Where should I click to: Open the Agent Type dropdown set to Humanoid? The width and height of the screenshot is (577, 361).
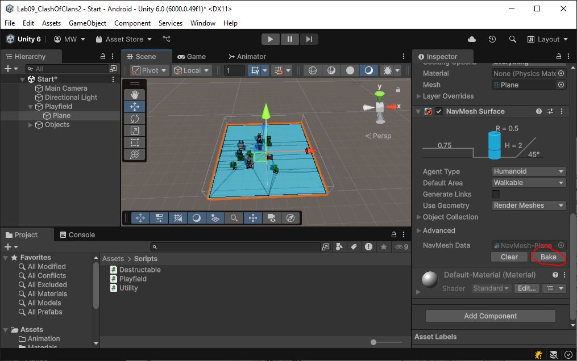coord(528,171)
